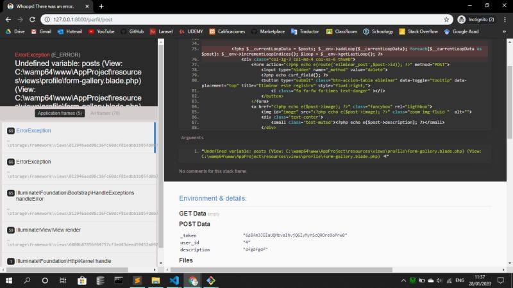Click the Arguments error string text

coord(341,154)
